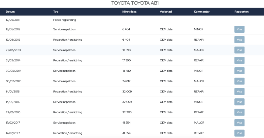Select the Första registrering entry

coord(64,20)
